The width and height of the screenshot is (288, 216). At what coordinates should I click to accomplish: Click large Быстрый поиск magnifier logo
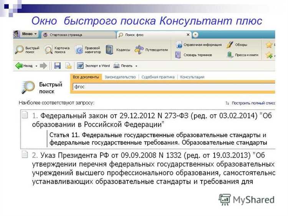click(28, 87)
